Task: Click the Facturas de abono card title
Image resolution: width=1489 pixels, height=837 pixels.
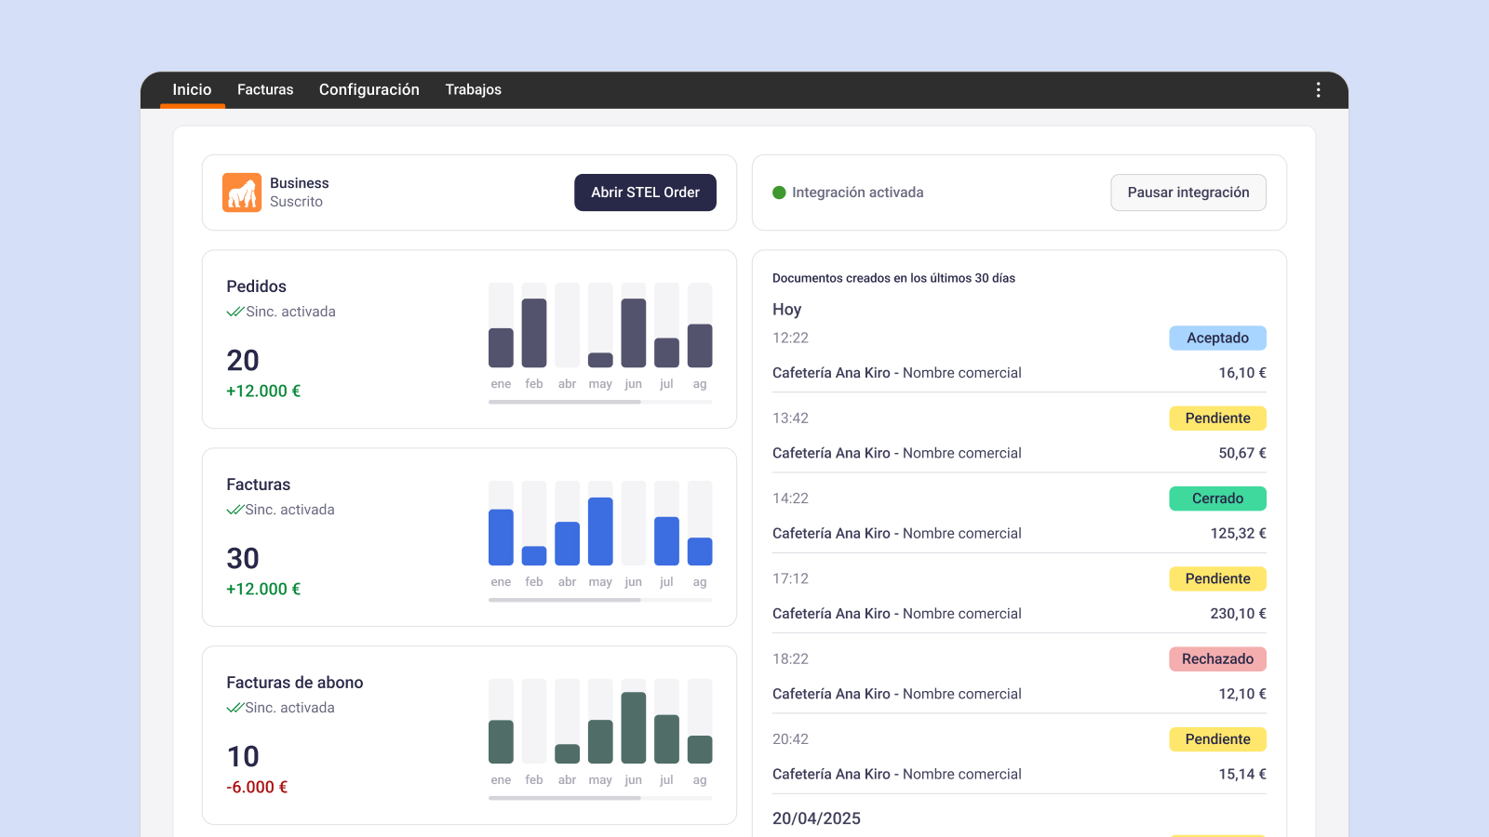Action: [295, 683]
